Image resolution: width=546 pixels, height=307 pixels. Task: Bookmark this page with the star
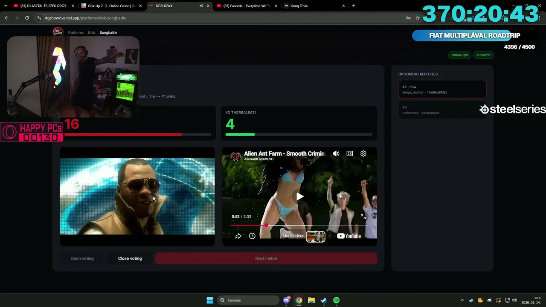click(x=418, y=18)
